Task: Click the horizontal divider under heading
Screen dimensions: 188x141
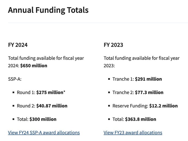Action: pos(98,23)
